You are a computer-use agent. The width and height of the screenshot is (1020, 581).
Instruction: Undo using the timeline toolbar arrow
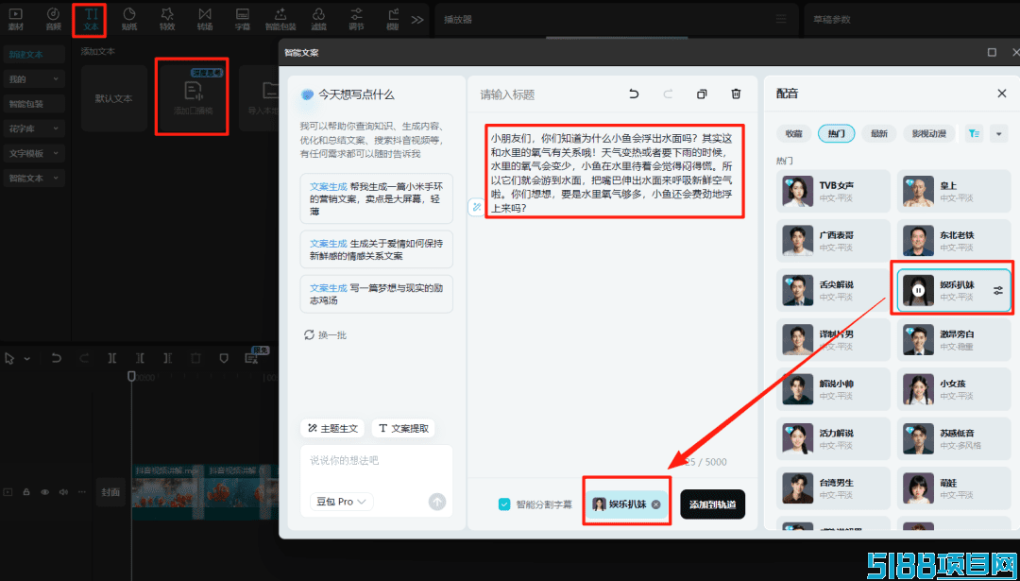[x=57, y=358]
